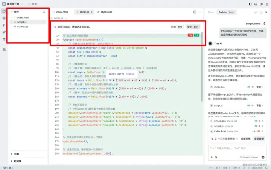Screen dimensions: 271x170
Task: Open the source control branch icon
Action: (4, 25)
